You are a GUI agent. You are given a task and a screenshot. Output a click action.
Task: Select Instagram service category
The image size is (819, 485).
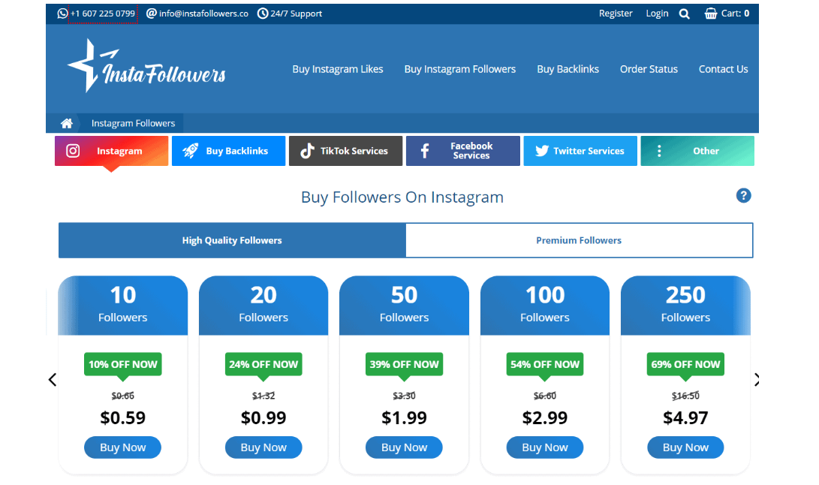pos(111,151)
